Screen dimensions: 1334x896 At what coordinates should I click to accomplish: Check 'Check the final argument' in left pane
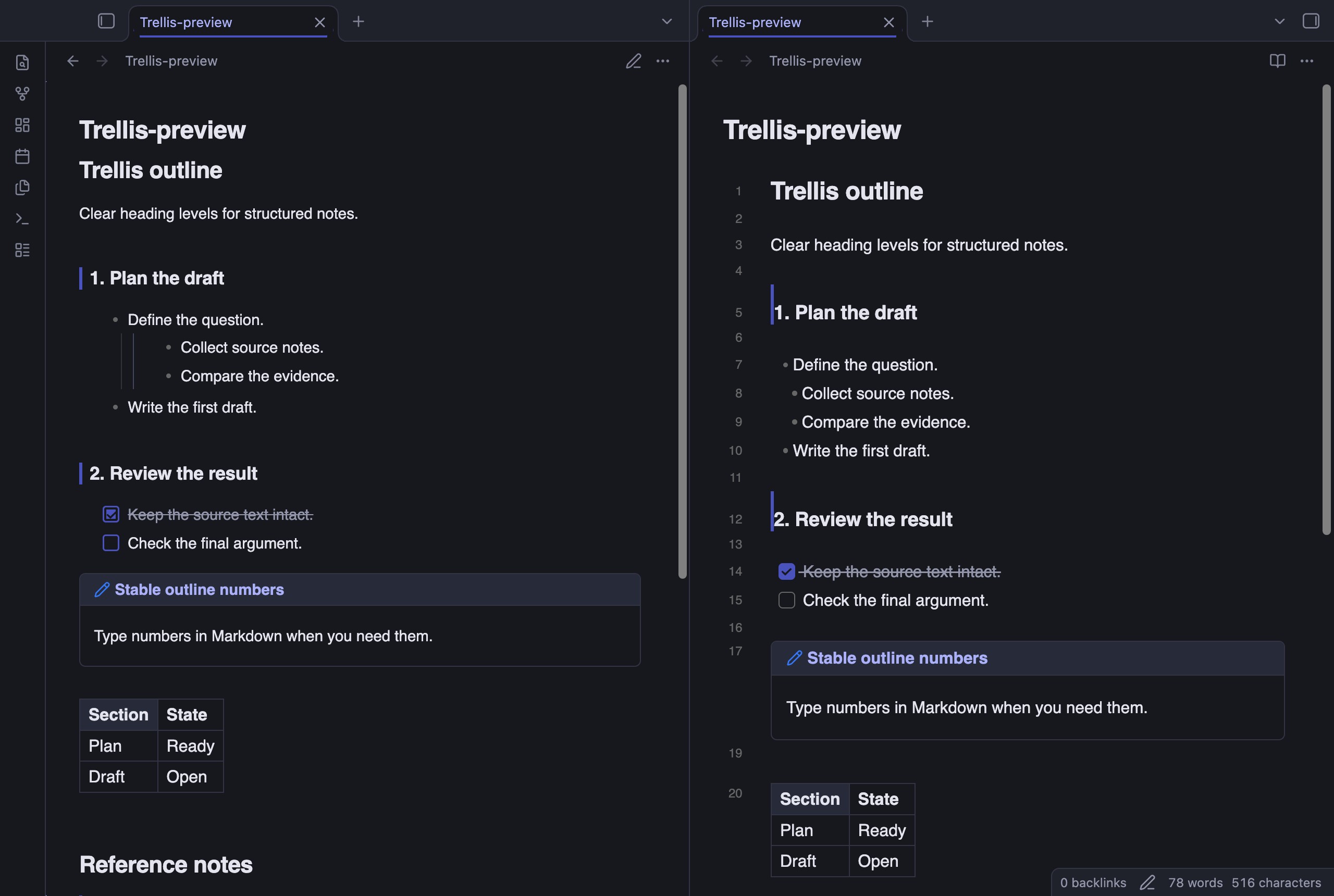(x=111, y=543)
